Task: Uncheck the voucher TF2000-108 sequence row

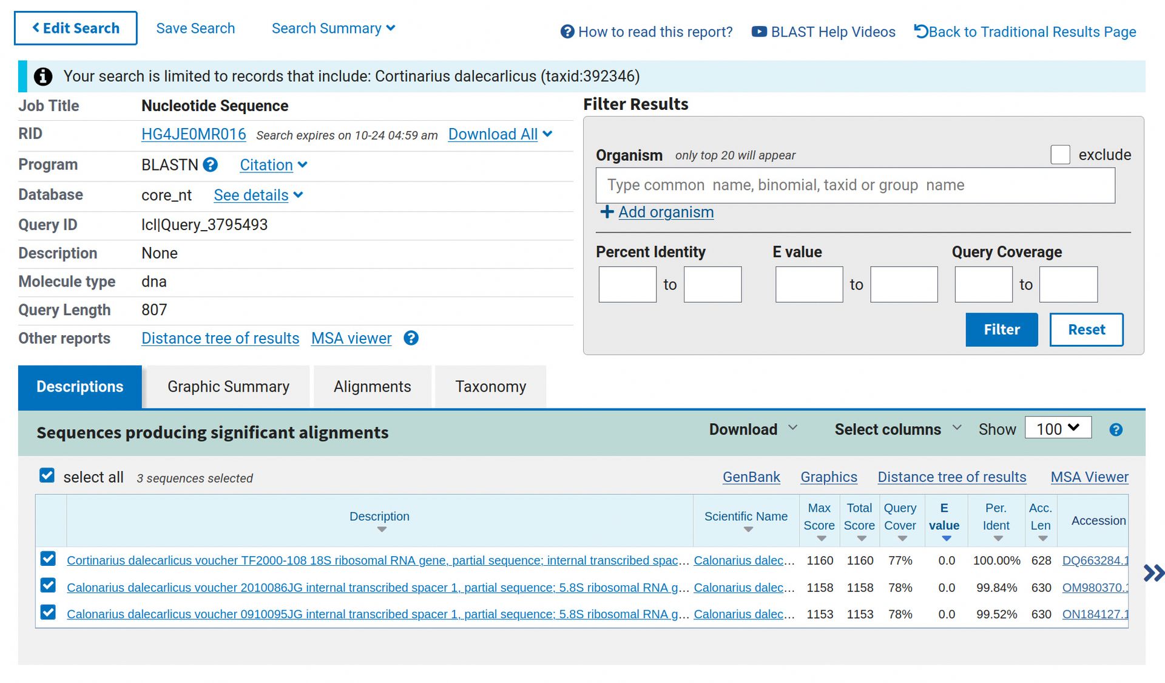Action: [48, 559]
